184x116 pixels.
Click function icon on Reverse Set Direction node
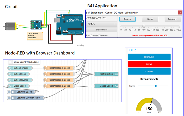tap(46, 80)
